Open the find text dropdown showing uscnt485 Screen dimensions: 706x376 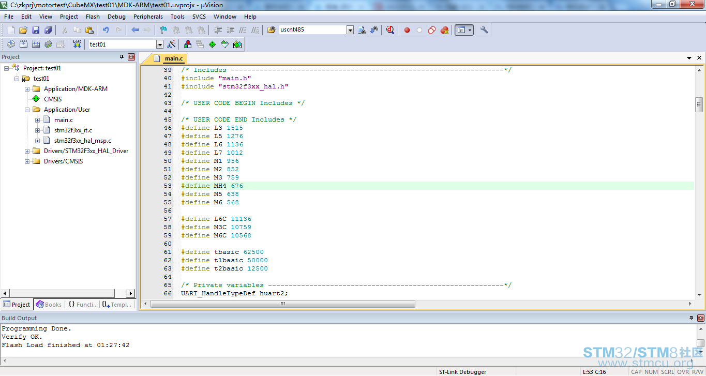tap(350, 30)
